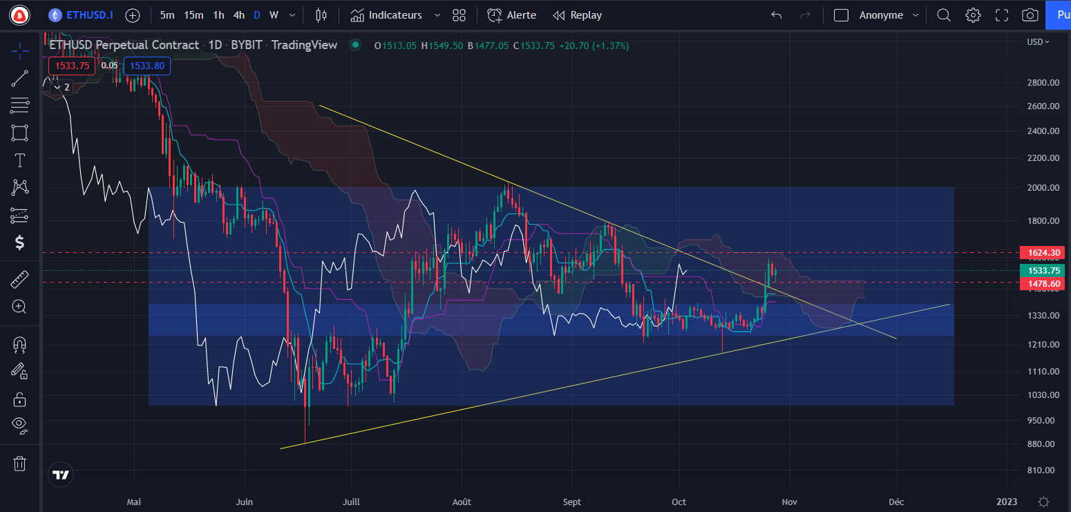Select the 15m timeframe
The height and width of the screenshot is (512, 1071).
coord(193,15)
